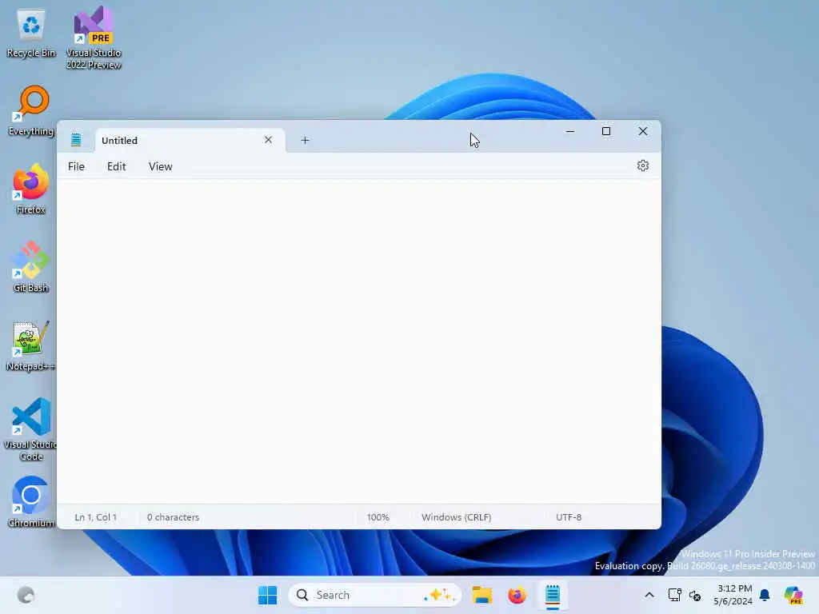
Task: Select the Untitled tab
Action: (x=190, y=141)
